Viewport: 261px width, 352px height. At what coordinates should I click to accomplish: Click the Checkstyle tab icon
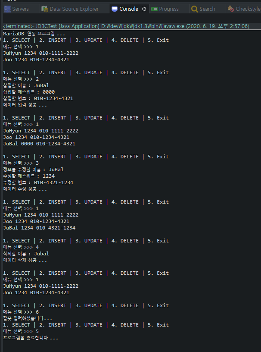tap(231, 9)
